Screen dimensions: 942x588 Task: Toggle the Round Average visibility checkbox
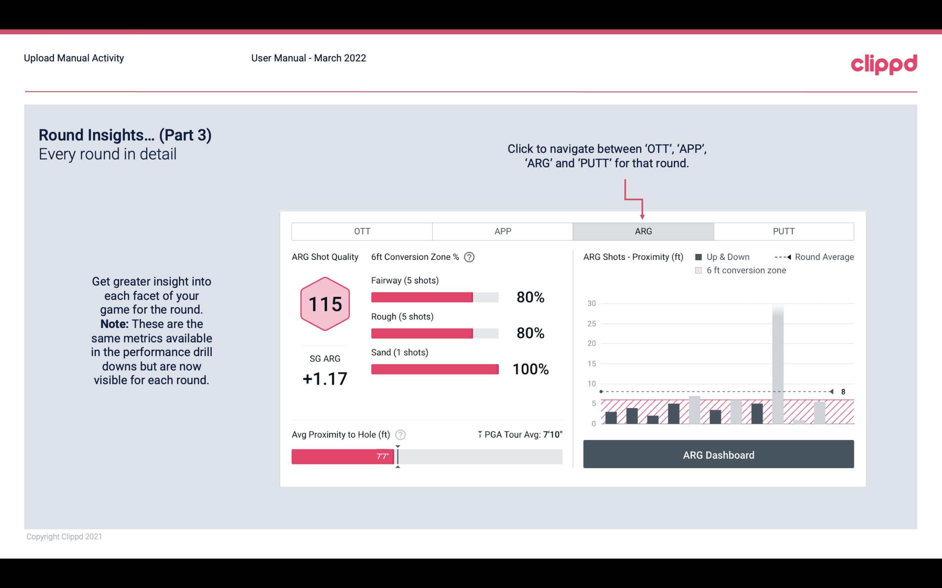(x=783, y=257)
